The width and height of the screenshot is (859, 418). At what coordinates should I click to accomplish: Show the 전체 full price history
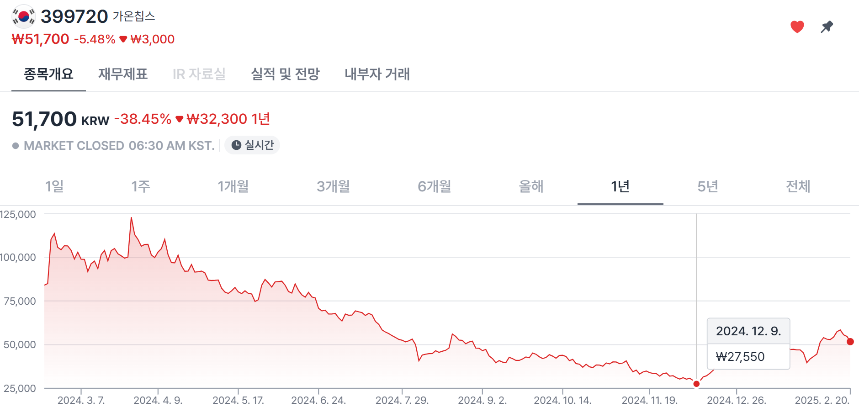click(x=798, y=186)
